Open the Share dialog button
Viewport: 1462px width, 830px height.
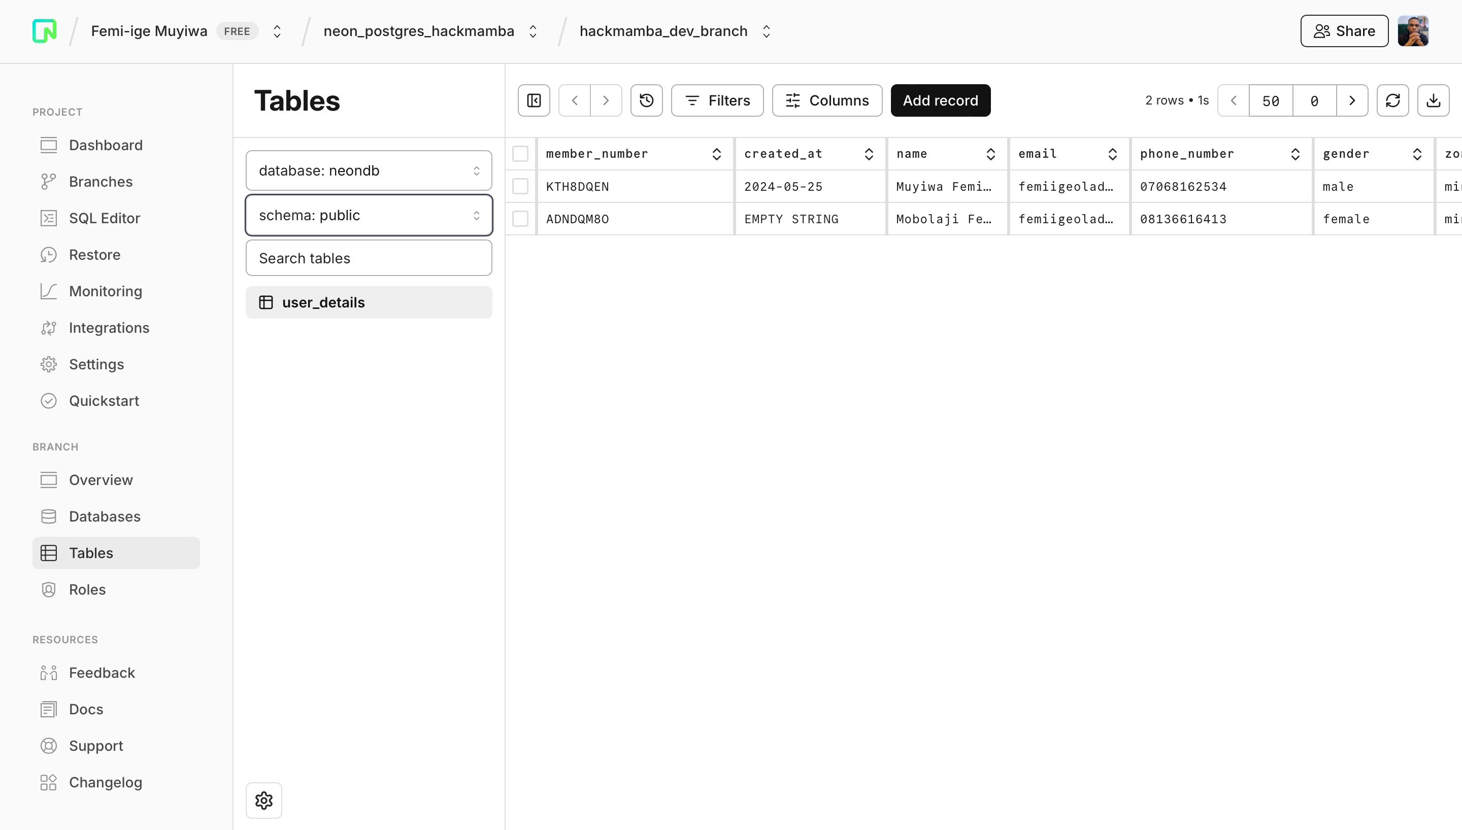[1344, 31]
